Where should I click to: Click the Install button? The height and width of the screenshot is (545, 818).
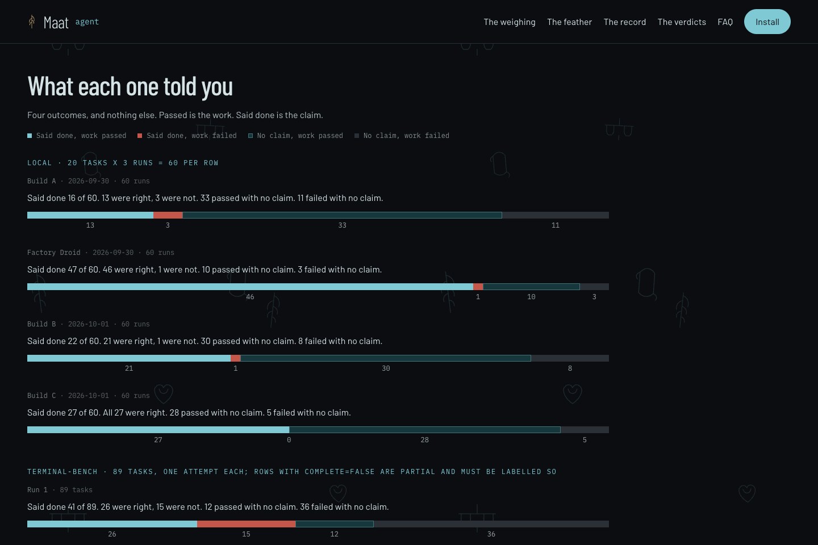(767, 22)
